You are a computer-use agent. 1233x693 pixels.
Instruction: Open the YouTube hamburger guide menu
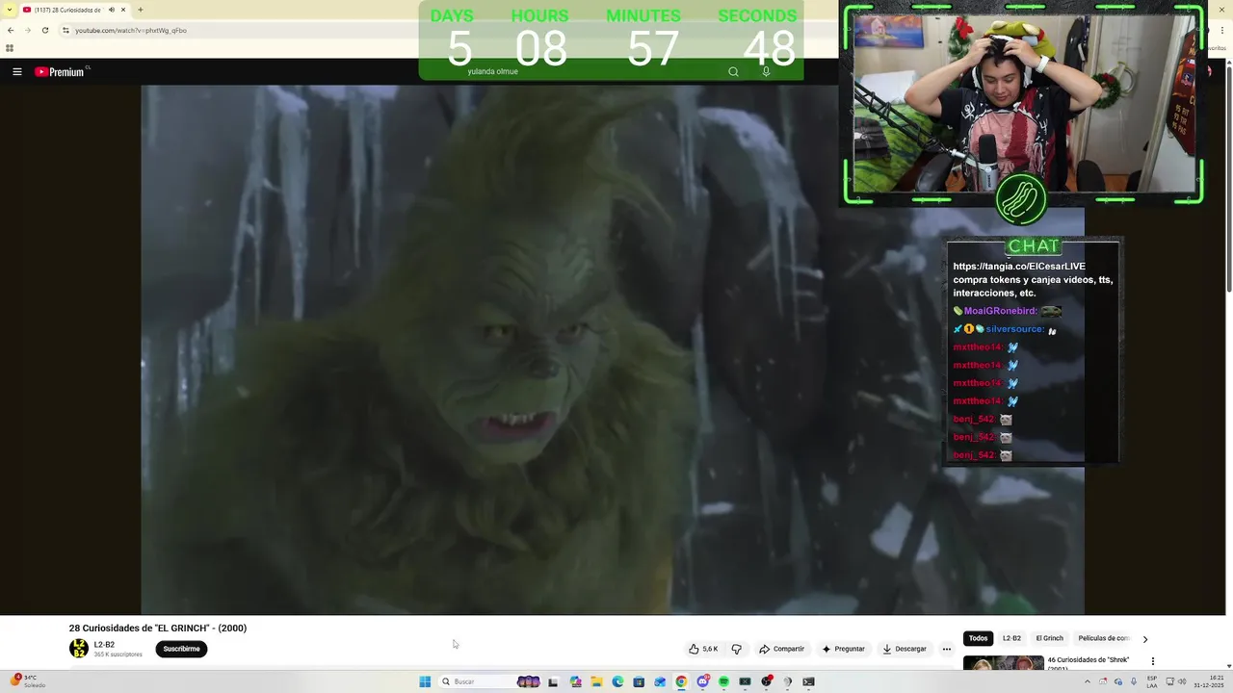tap(17, 72)
